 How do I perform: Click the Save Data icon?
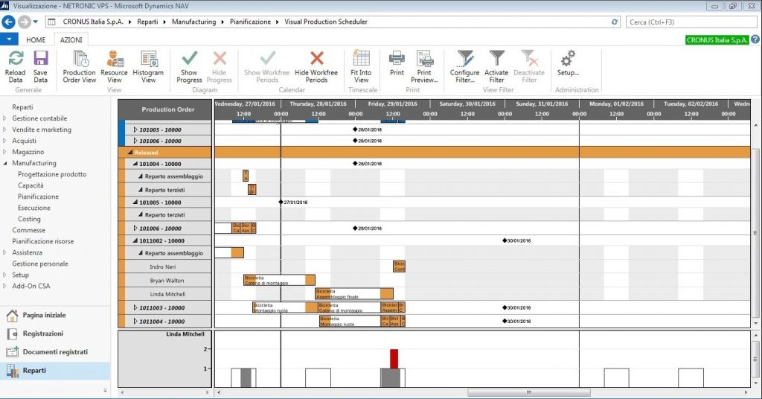pyautogui.click(x=41, y=58)
